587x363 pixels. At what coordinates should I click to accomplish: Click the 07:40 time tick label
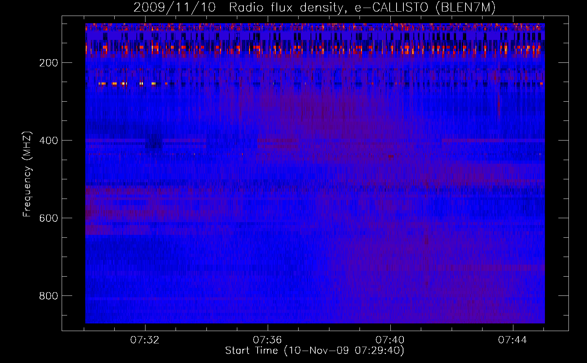point(390,340)
